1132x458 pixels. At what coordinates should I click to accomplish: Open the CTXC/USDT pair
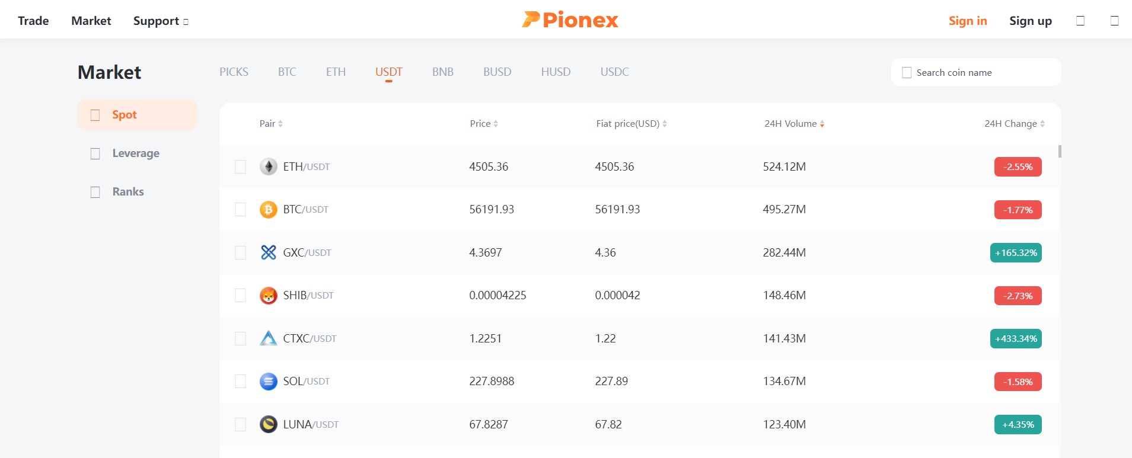310,338
